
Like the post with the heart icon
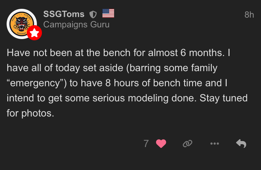click(161, 144)
